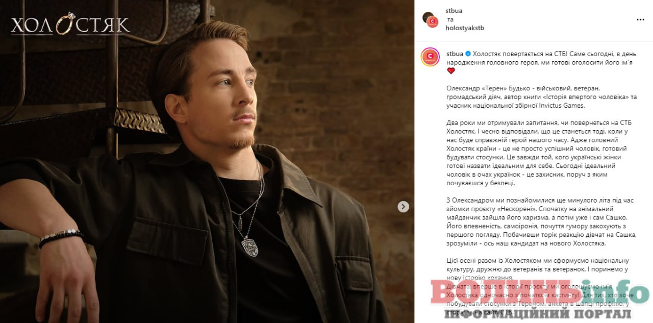Open stbua username link in post header

454,11
